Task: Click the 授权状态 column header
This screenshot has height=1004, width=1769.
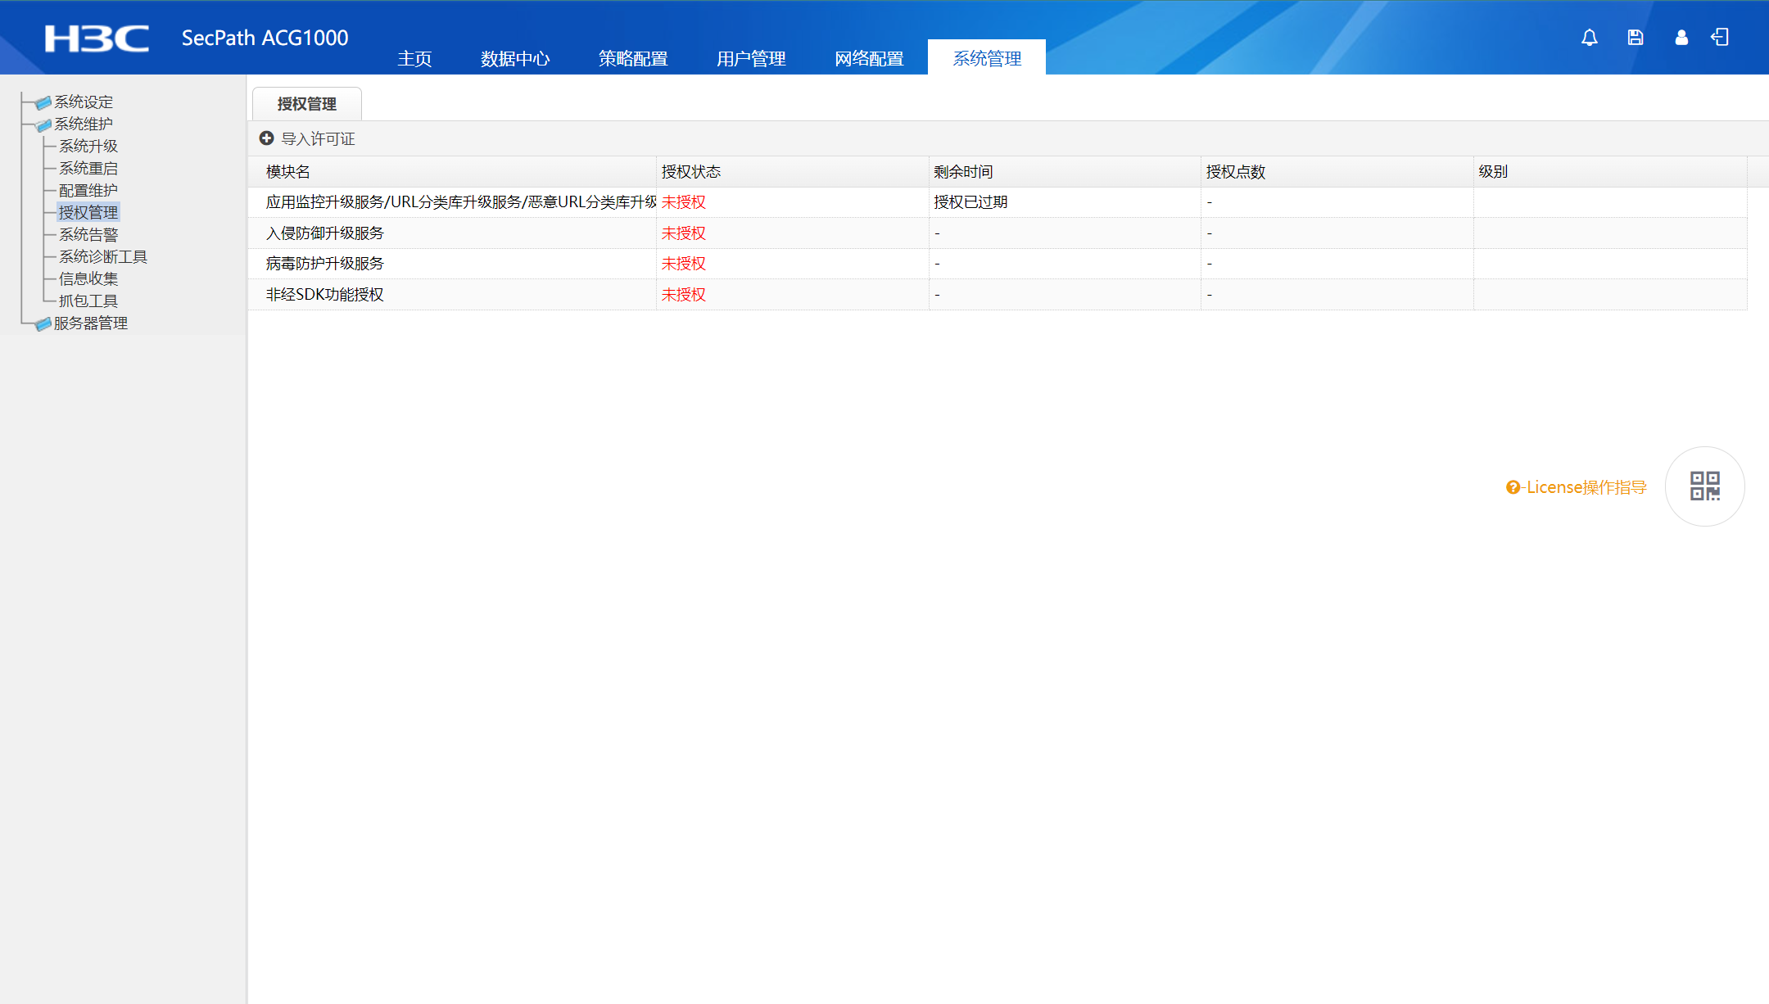Action: [690, 172]
